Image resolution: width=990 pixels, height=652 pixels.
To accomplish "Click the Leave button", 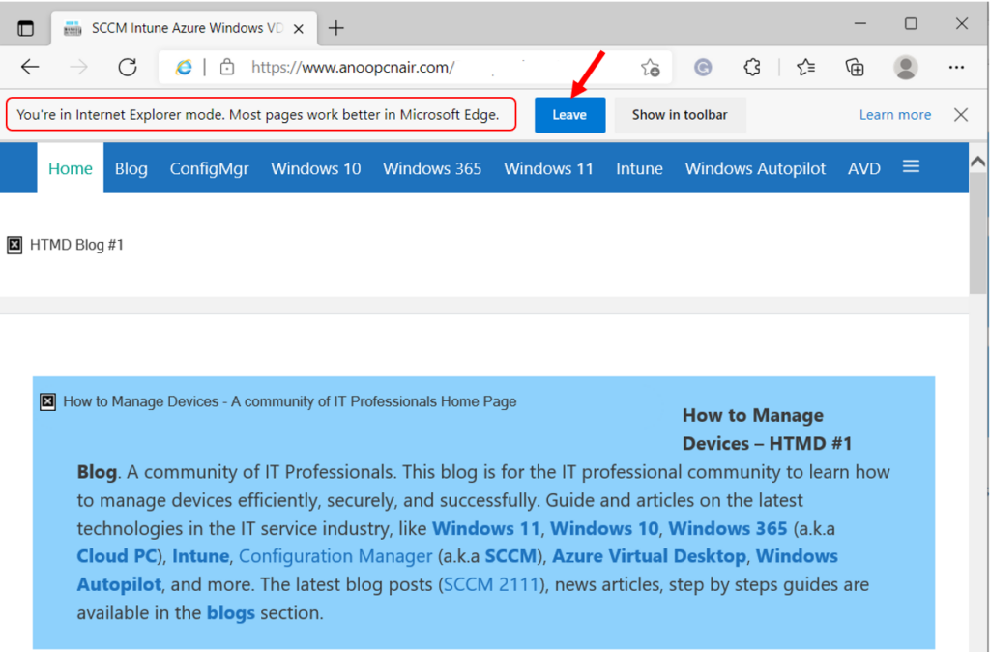I will point(569,115).
